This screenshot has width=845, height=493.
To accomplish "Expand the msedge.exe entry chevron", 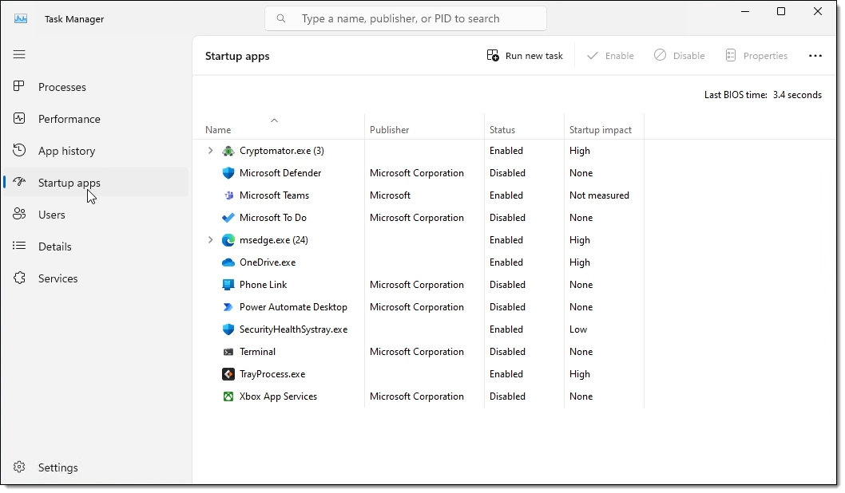I will click(211, 240).
